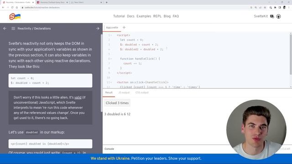The height and width of the screenshot is (164, 292).
Task: Open the Docs nav link
Action: tap(130, 16)
